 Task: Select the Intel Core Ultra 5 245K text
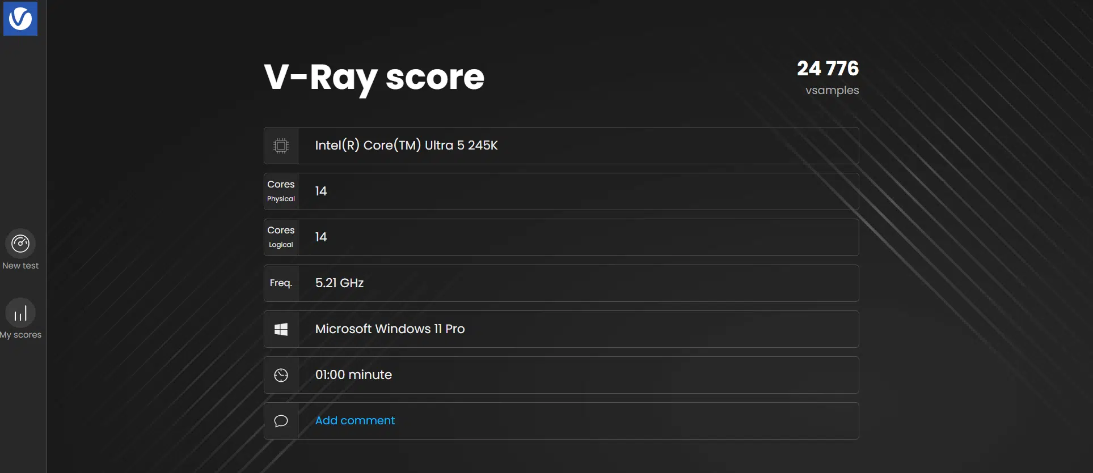406,146
